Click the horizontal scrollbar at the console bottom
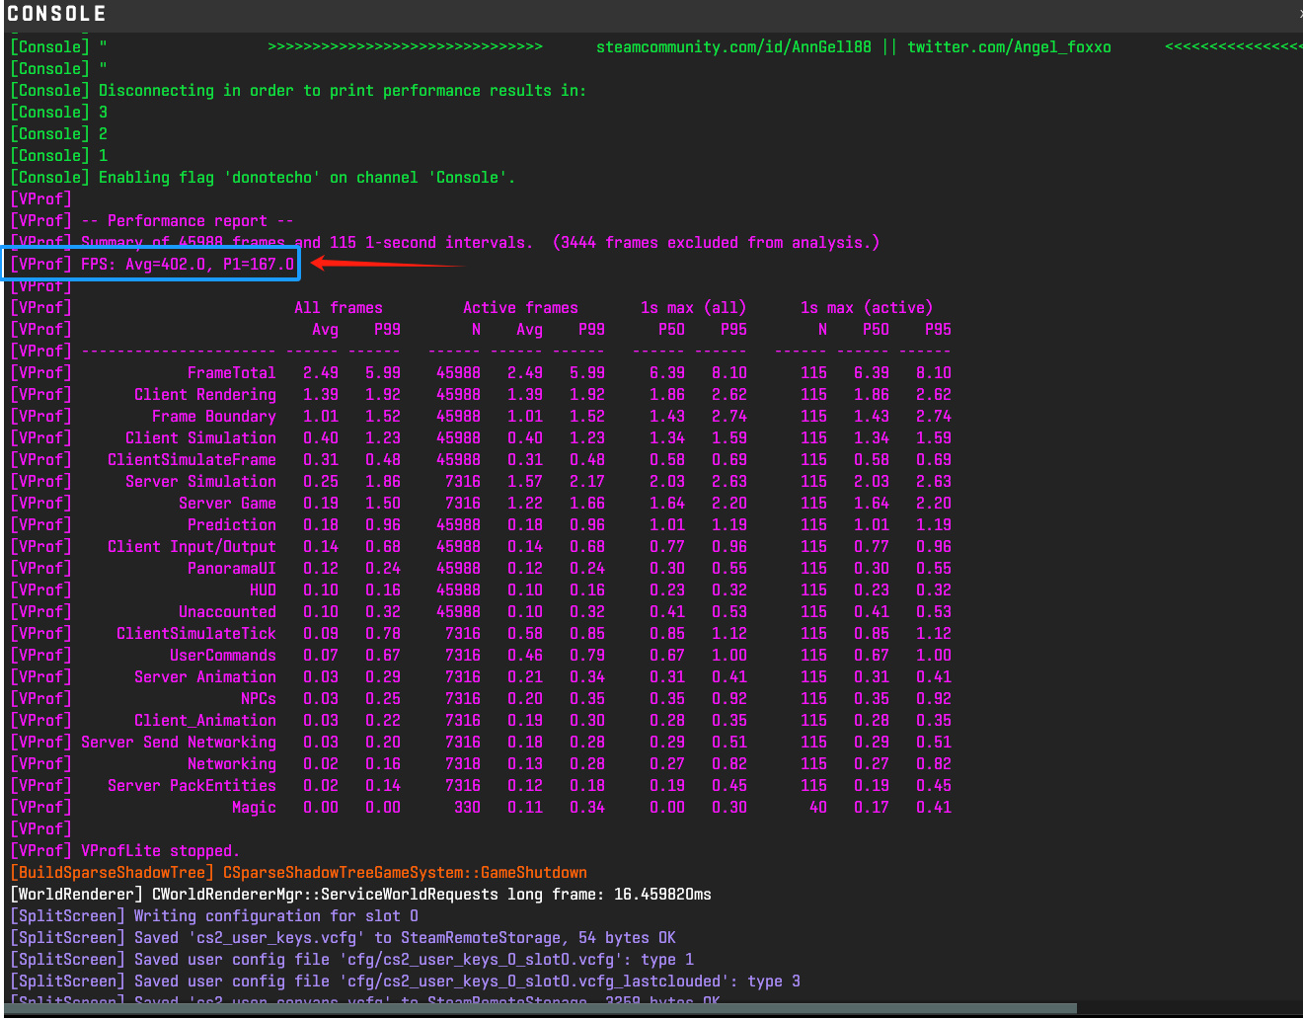Image resolution: width=1303 pixels, height=1021 pixels. pos(538,1009)
